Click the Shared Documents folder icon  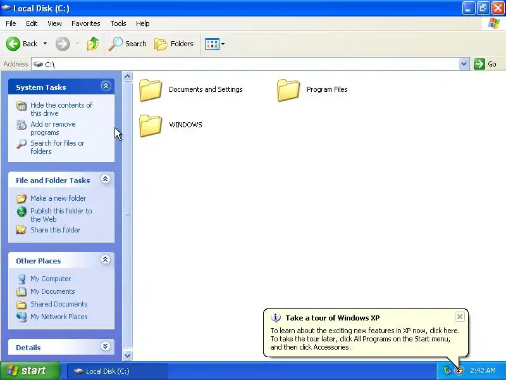(x=22, y=305)
